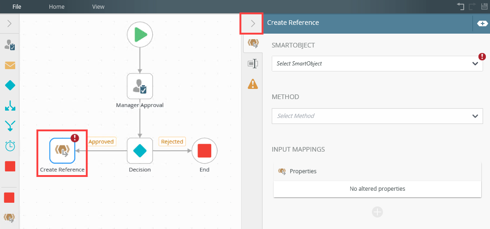Choose the Split step tool
The width and height of the screenshot is (490, 229).
pyautogui.click(x=10, y=106)
